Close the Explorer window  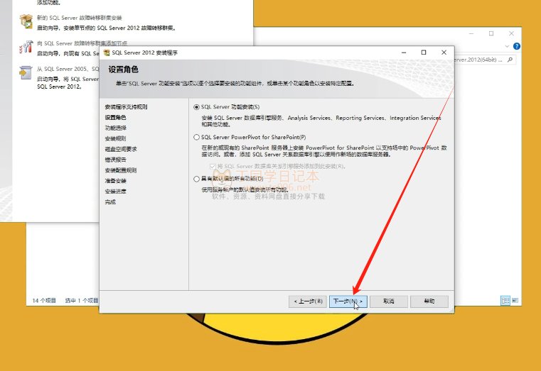511,33
